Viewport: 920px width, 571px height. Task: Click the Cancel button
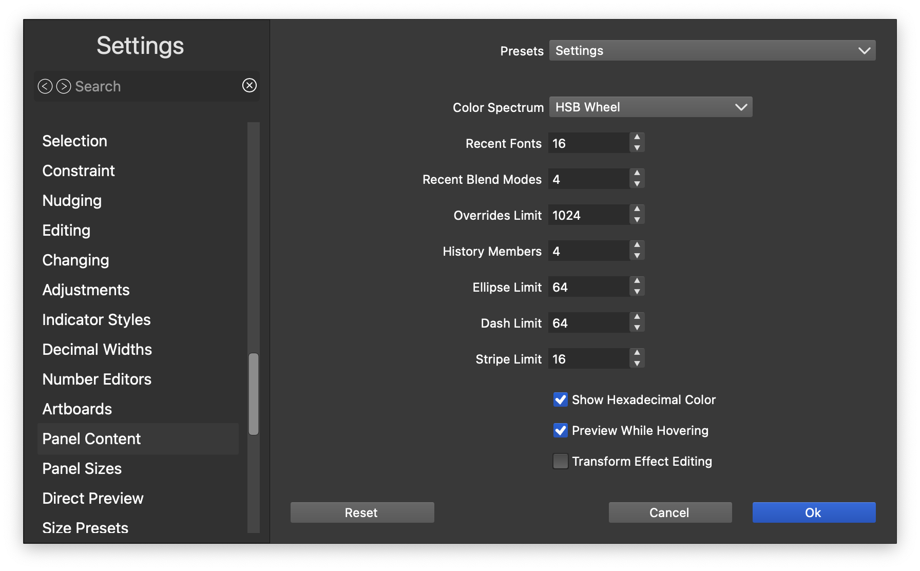670,512
